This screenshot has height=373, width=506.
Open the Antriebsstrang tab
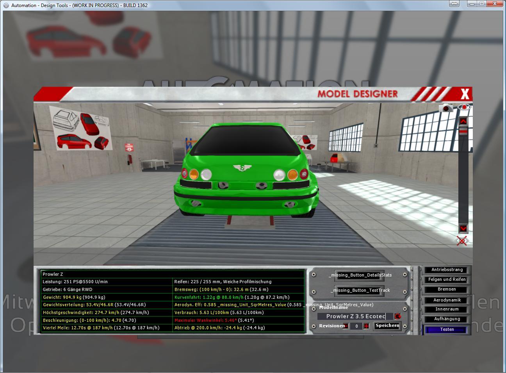pos(447,270)
